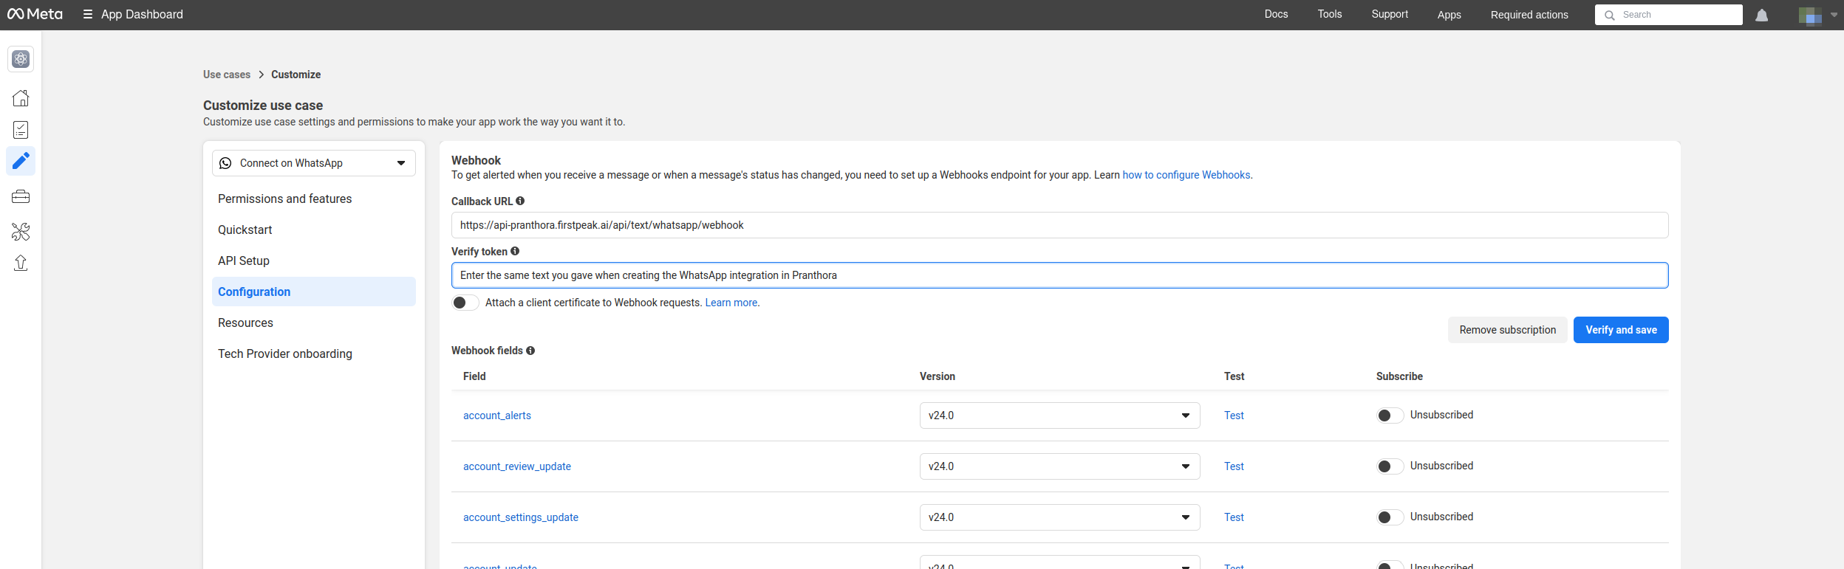Click the Webhook fields info icon
This screenshot has height=569, width=1844.
[x=530, y=351]
